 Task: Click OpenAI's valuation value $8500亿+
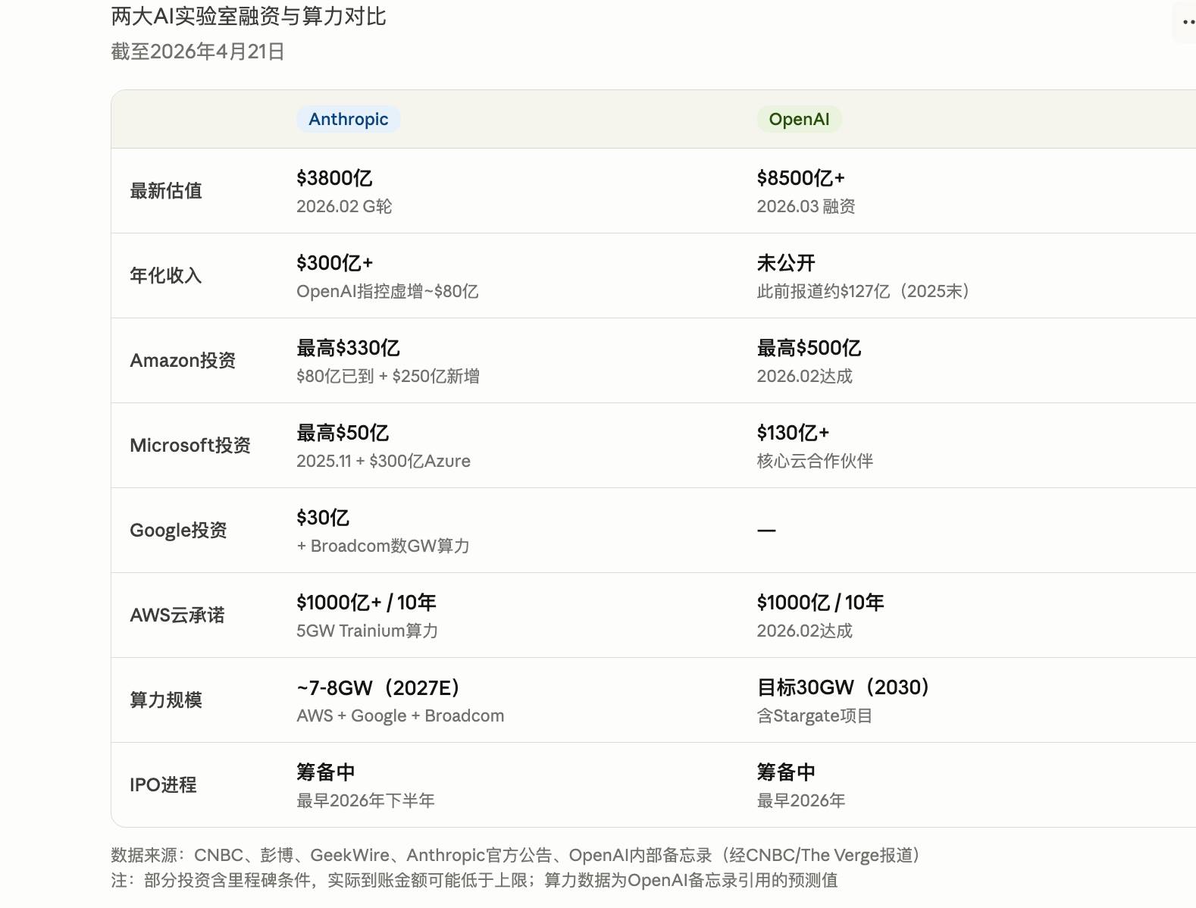pos(801,178)
